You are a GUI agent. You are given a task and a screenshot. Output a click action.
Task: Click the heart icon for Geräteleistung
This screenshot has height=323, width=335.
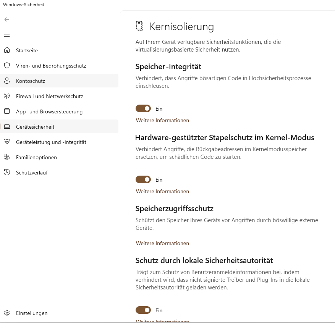tap(6, 142)
